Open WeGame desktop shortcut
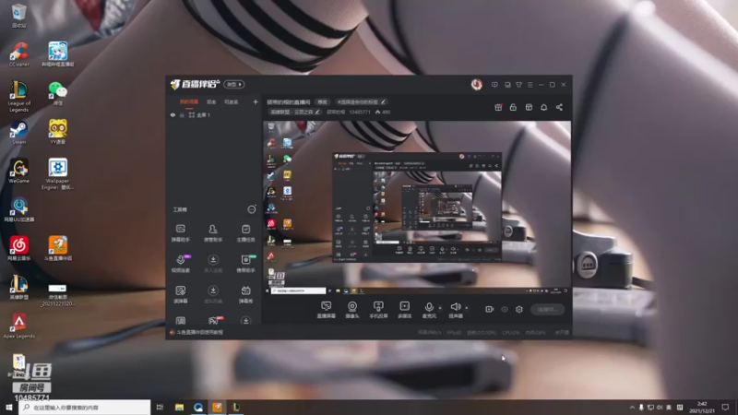Screen dimensions: 738x415 pyautogui.click(x=18, y=171)
